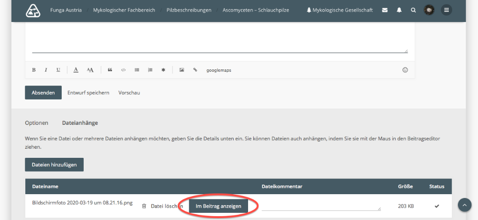Viewport: 478px width, 220px height.
Task: Click the googlemaps editor button
Action: (x=218, y=70)
